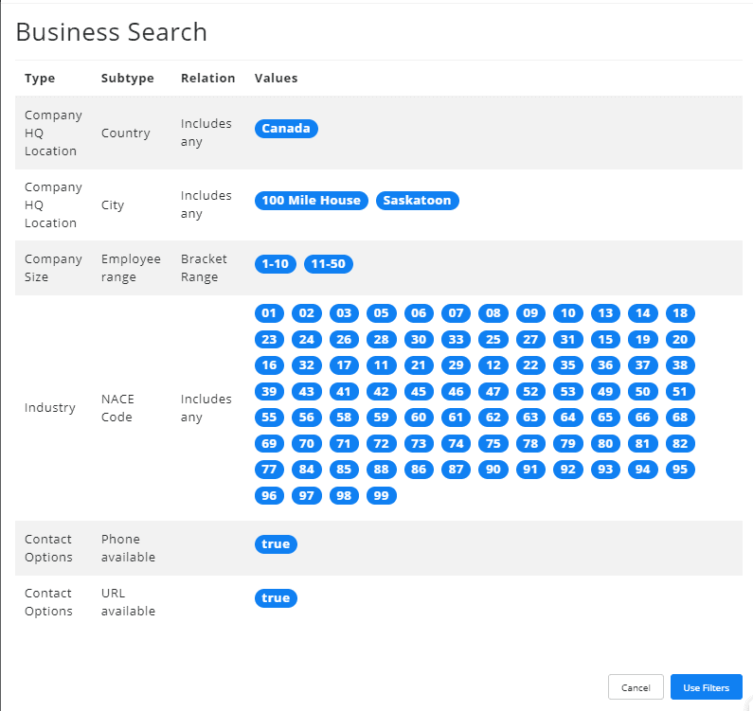753x711 pixels.
Task: Click the Subtype column header
Action: 127,79
